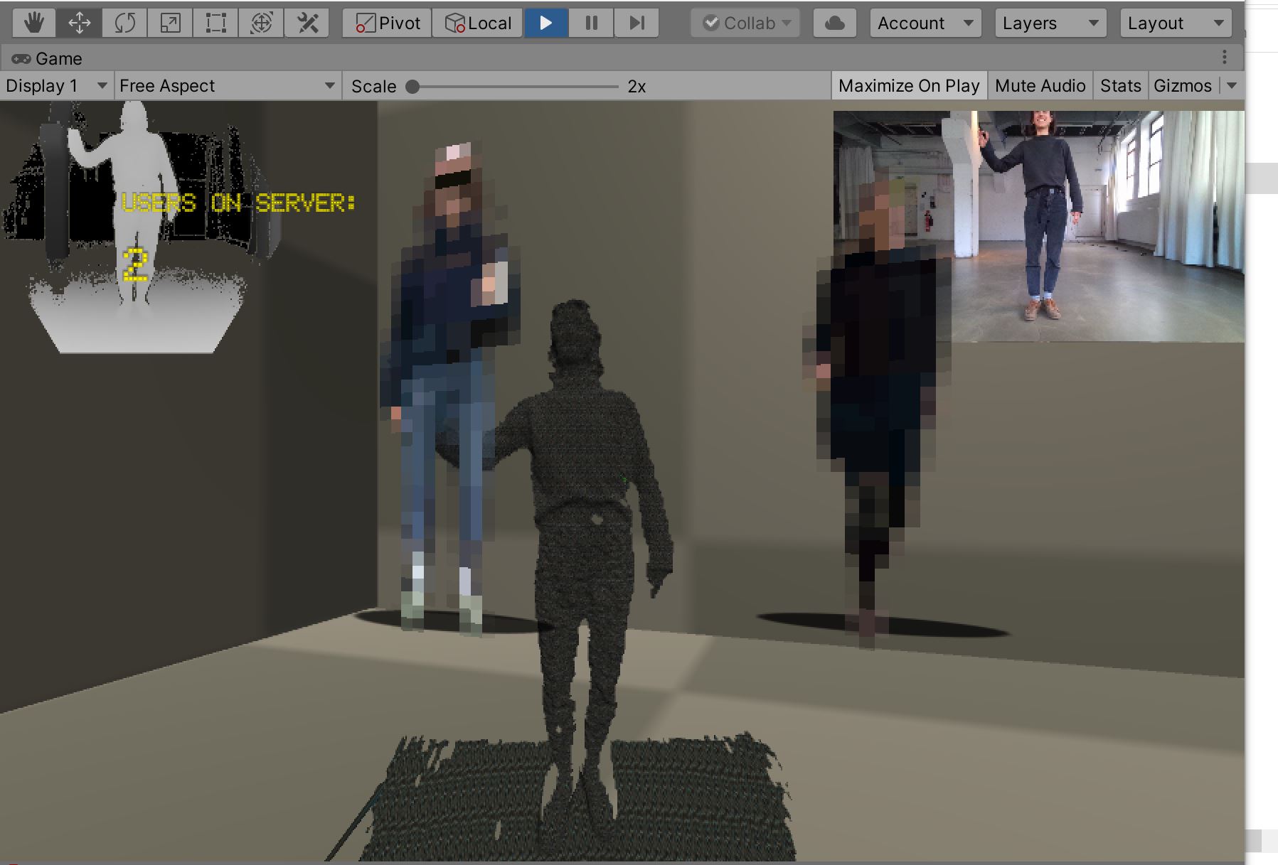Open the Collab dropdown
This screenshot has height=865, width=1278.
(745, 23)
